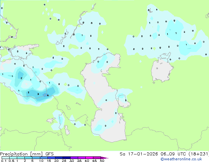The height and width of the screenshot is (162, 209).
Task: Select the 20–25 mm legend color swatch
Action: (x=59, y=158)
